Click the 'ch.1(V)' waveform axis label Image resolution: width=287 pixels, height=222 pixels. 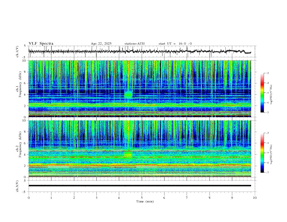(x=17, y=52)
